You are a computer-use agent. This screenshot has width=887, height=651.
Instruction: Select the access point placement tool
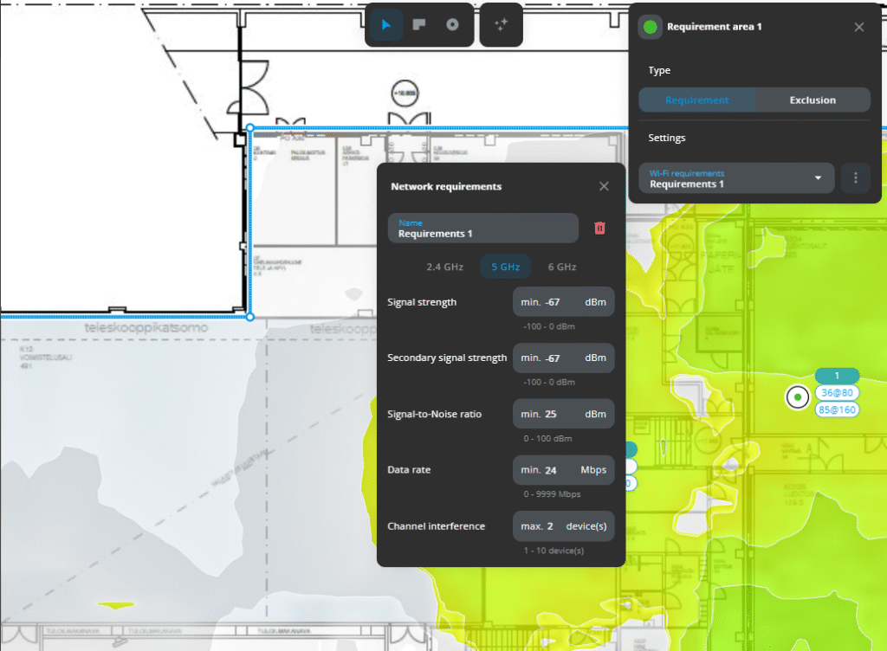click(452, 25)
